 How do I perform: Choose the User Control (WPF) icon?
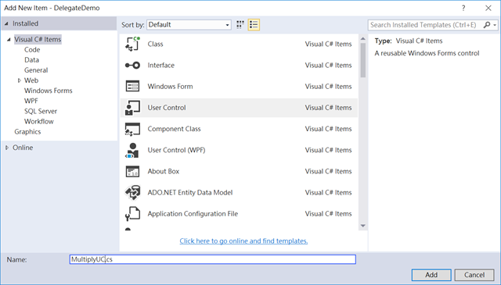tap(132, 150)
